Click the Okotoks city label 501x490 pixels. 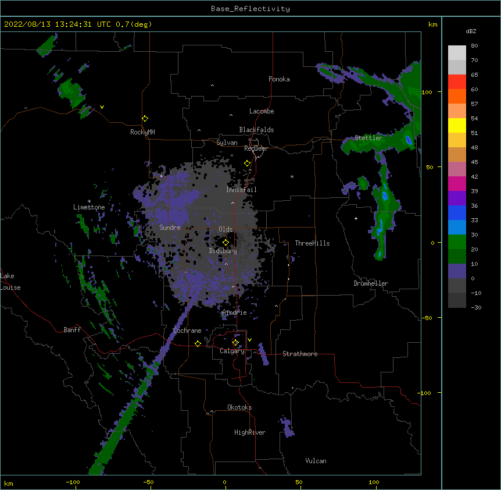pyautogui.click(x=239, y=407)
